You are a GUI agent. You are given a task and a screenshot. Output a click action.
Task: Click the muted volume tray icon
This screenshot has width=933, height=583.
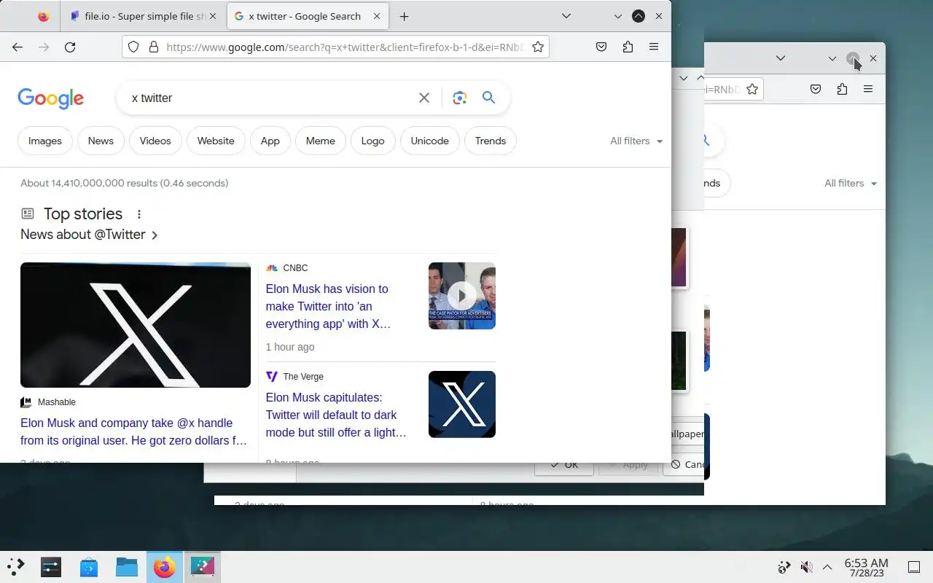[806, 567]
